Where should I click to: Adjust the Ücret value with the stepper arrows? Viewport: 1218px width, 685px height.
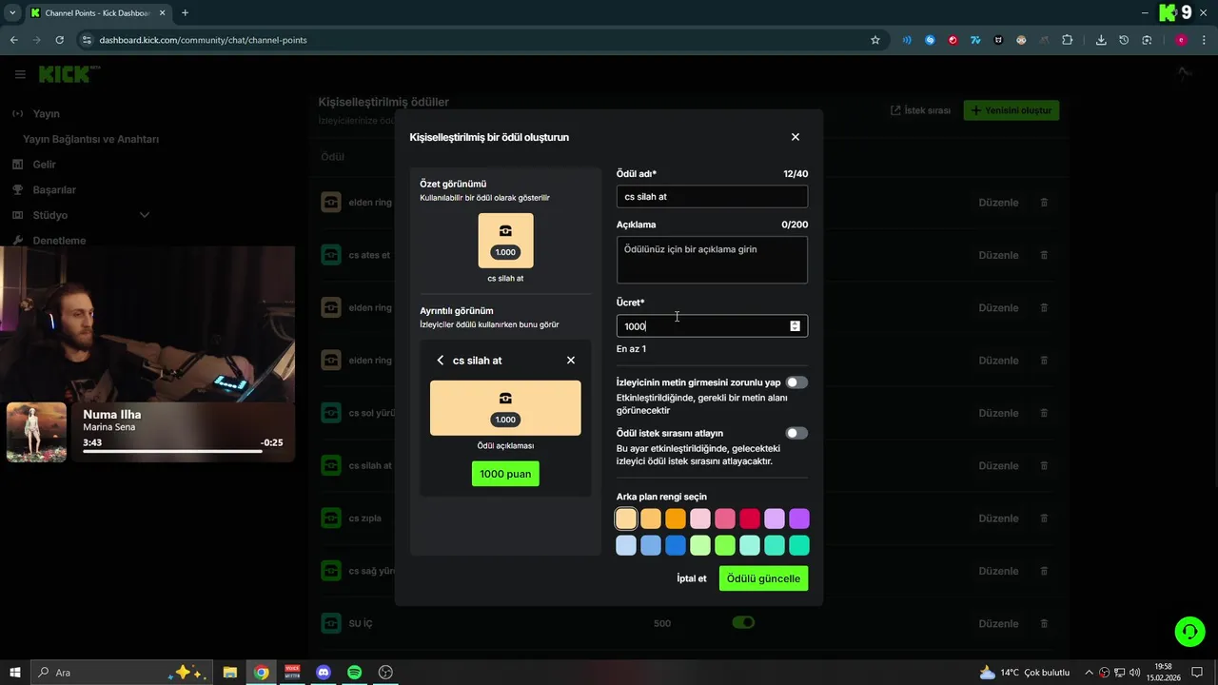coord(795,326)
